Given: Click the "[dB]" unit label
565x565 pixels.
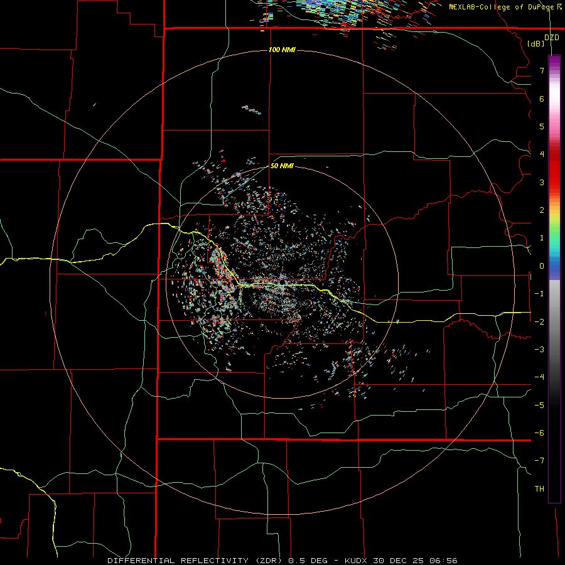Looking at the screenshot, I should tap(536, 43).
